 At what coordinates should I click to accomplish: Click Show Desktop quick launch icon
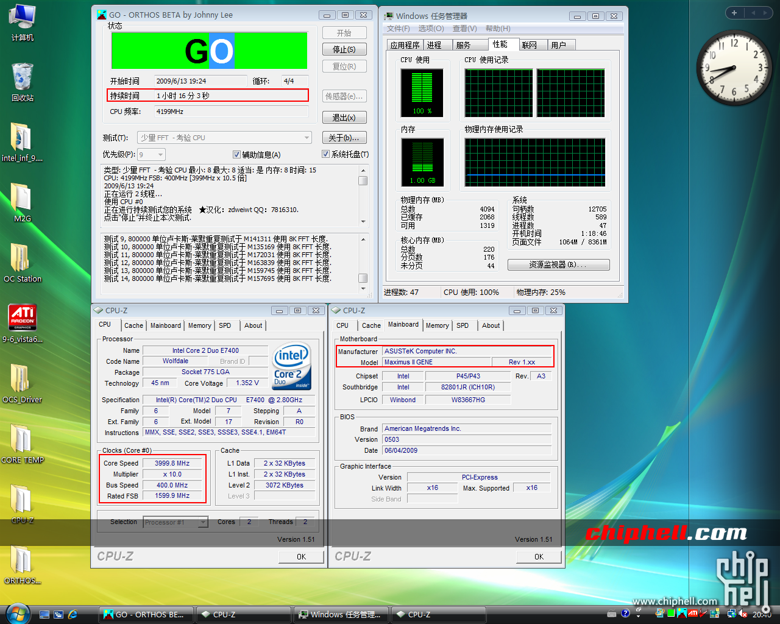coord(44,614)
